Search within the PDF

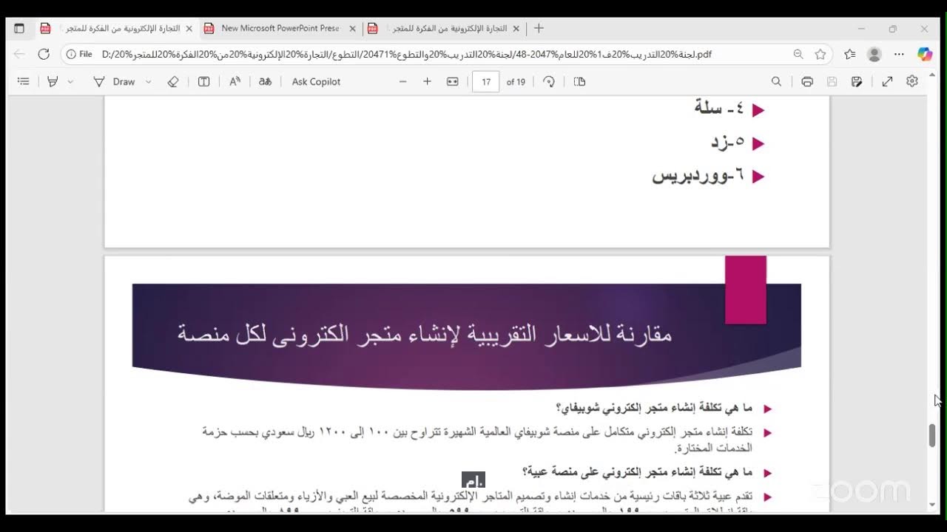776,81
